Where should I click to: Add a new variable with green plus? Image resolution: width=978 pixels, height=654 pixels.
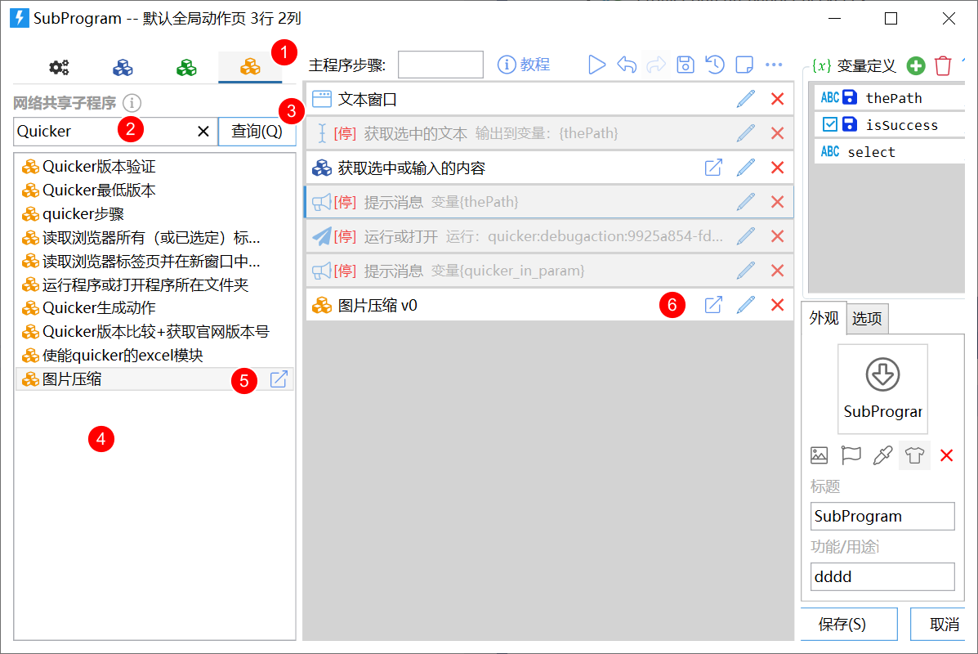pyautogui.click(x=916, y=65)
